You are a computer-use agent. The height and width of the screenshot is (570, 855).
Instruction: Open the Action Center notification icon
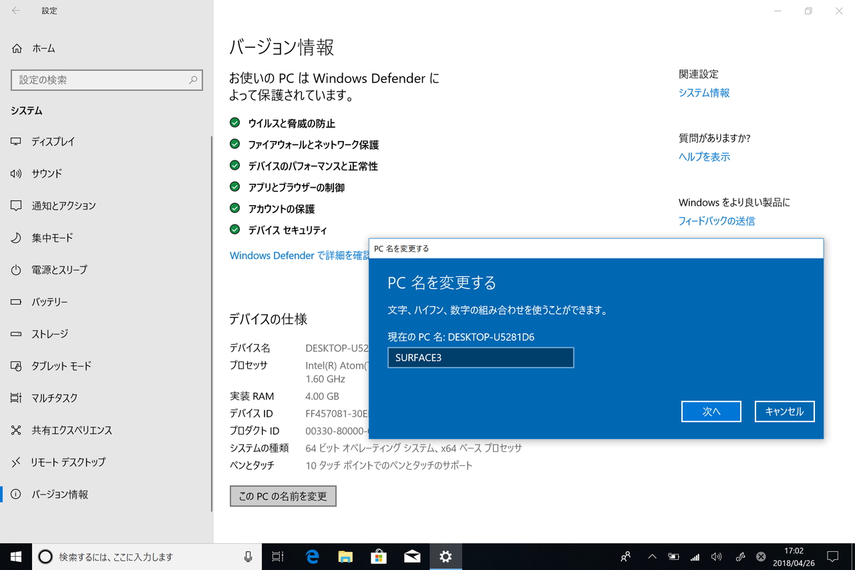833,557
